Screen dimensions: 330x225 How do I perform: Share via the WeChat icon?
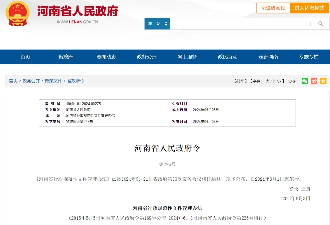point(305,81)
